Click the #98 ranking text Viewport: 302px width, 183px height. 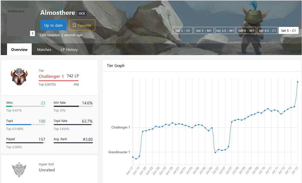tap(76, 85)
